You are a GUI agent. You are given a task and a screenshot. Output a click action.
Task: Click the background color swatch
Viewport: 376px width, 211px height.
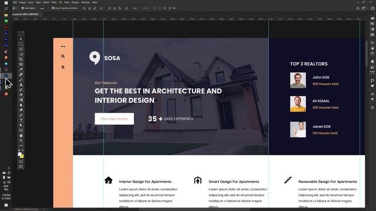pyautogui.click(x=22, y=156)
